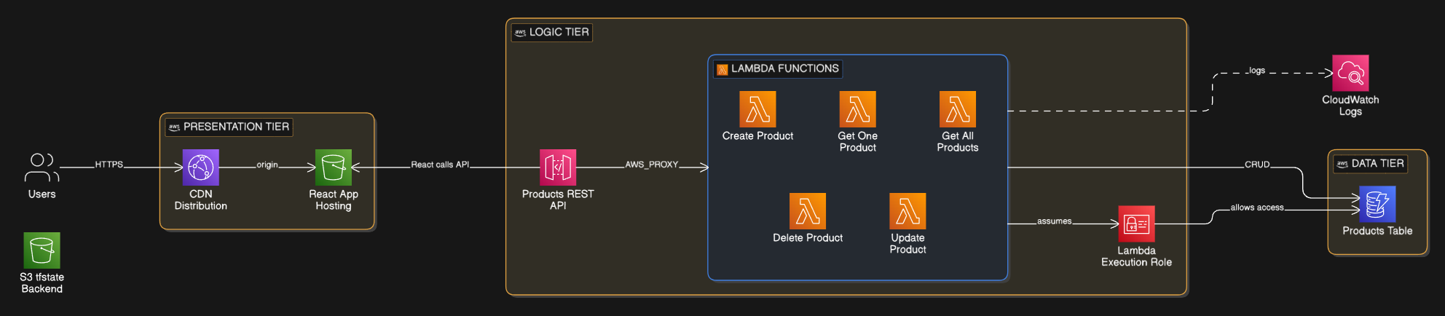Click the Products REST API text label

point(558,200)
